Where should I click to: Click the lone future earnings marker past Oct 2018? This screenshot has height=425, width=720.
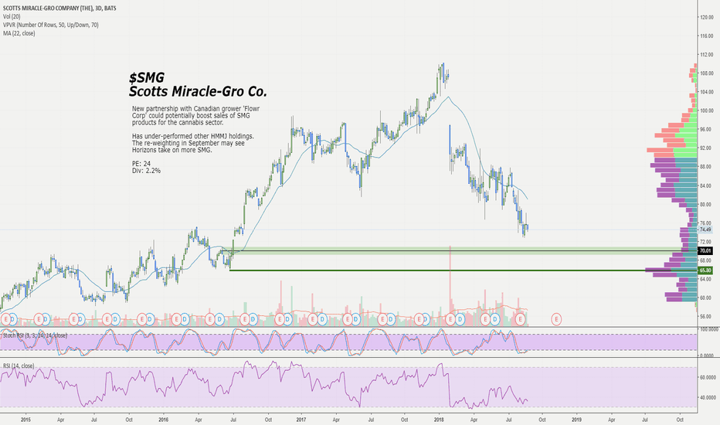click(x=556, y=318)
